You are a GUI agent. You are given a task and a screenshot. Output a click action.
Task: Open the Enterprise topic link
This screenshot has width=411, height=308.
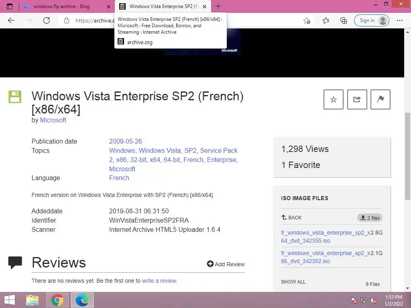222,160
